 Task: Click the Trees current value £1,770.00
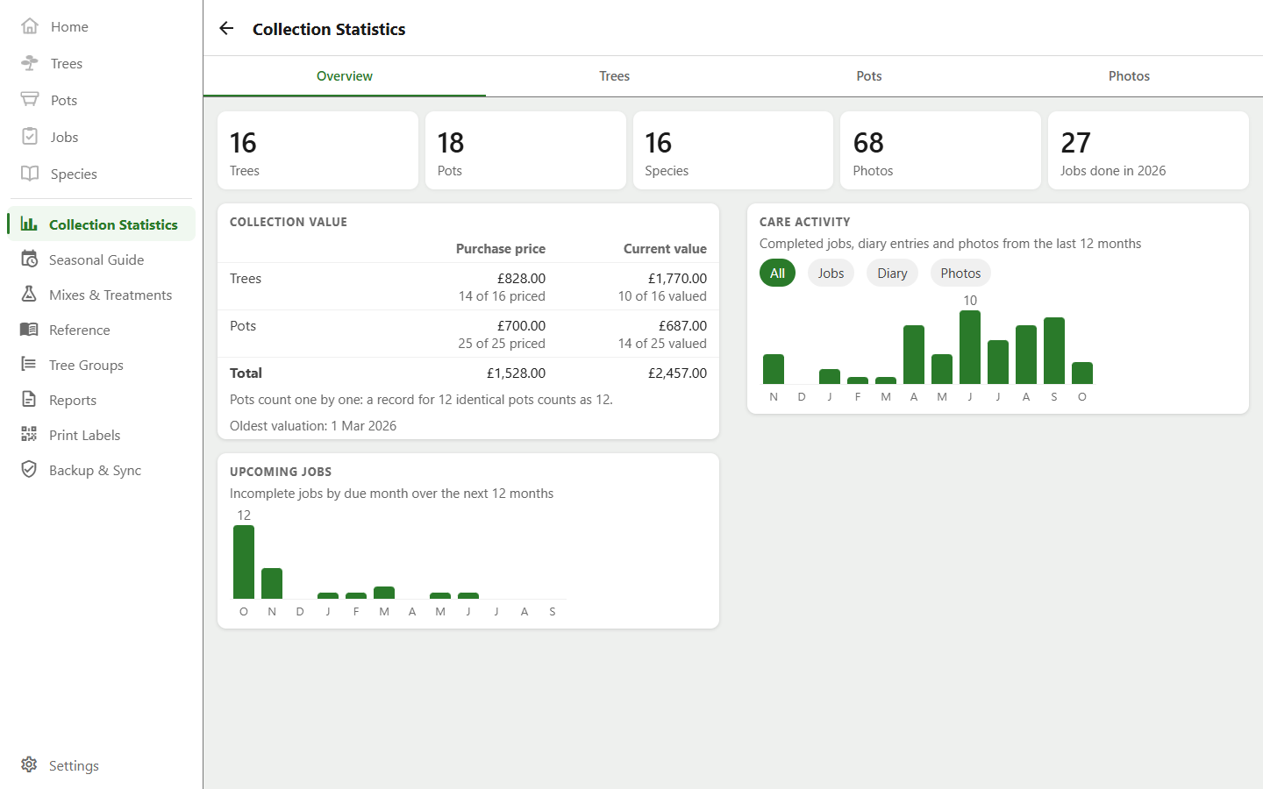pyautogui.click(x=677, y=278)
